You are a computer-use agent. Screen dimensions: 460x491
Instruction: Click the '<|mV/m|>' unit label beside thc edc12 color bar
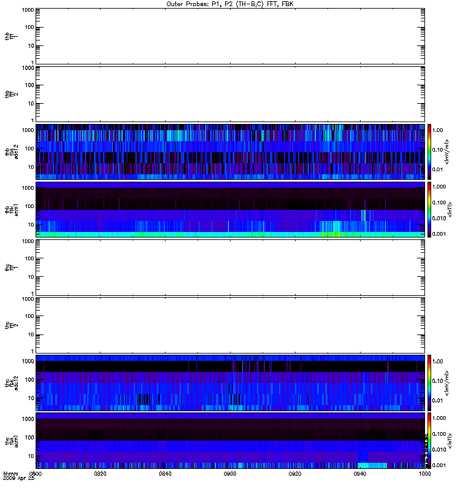tap(447, 383)
